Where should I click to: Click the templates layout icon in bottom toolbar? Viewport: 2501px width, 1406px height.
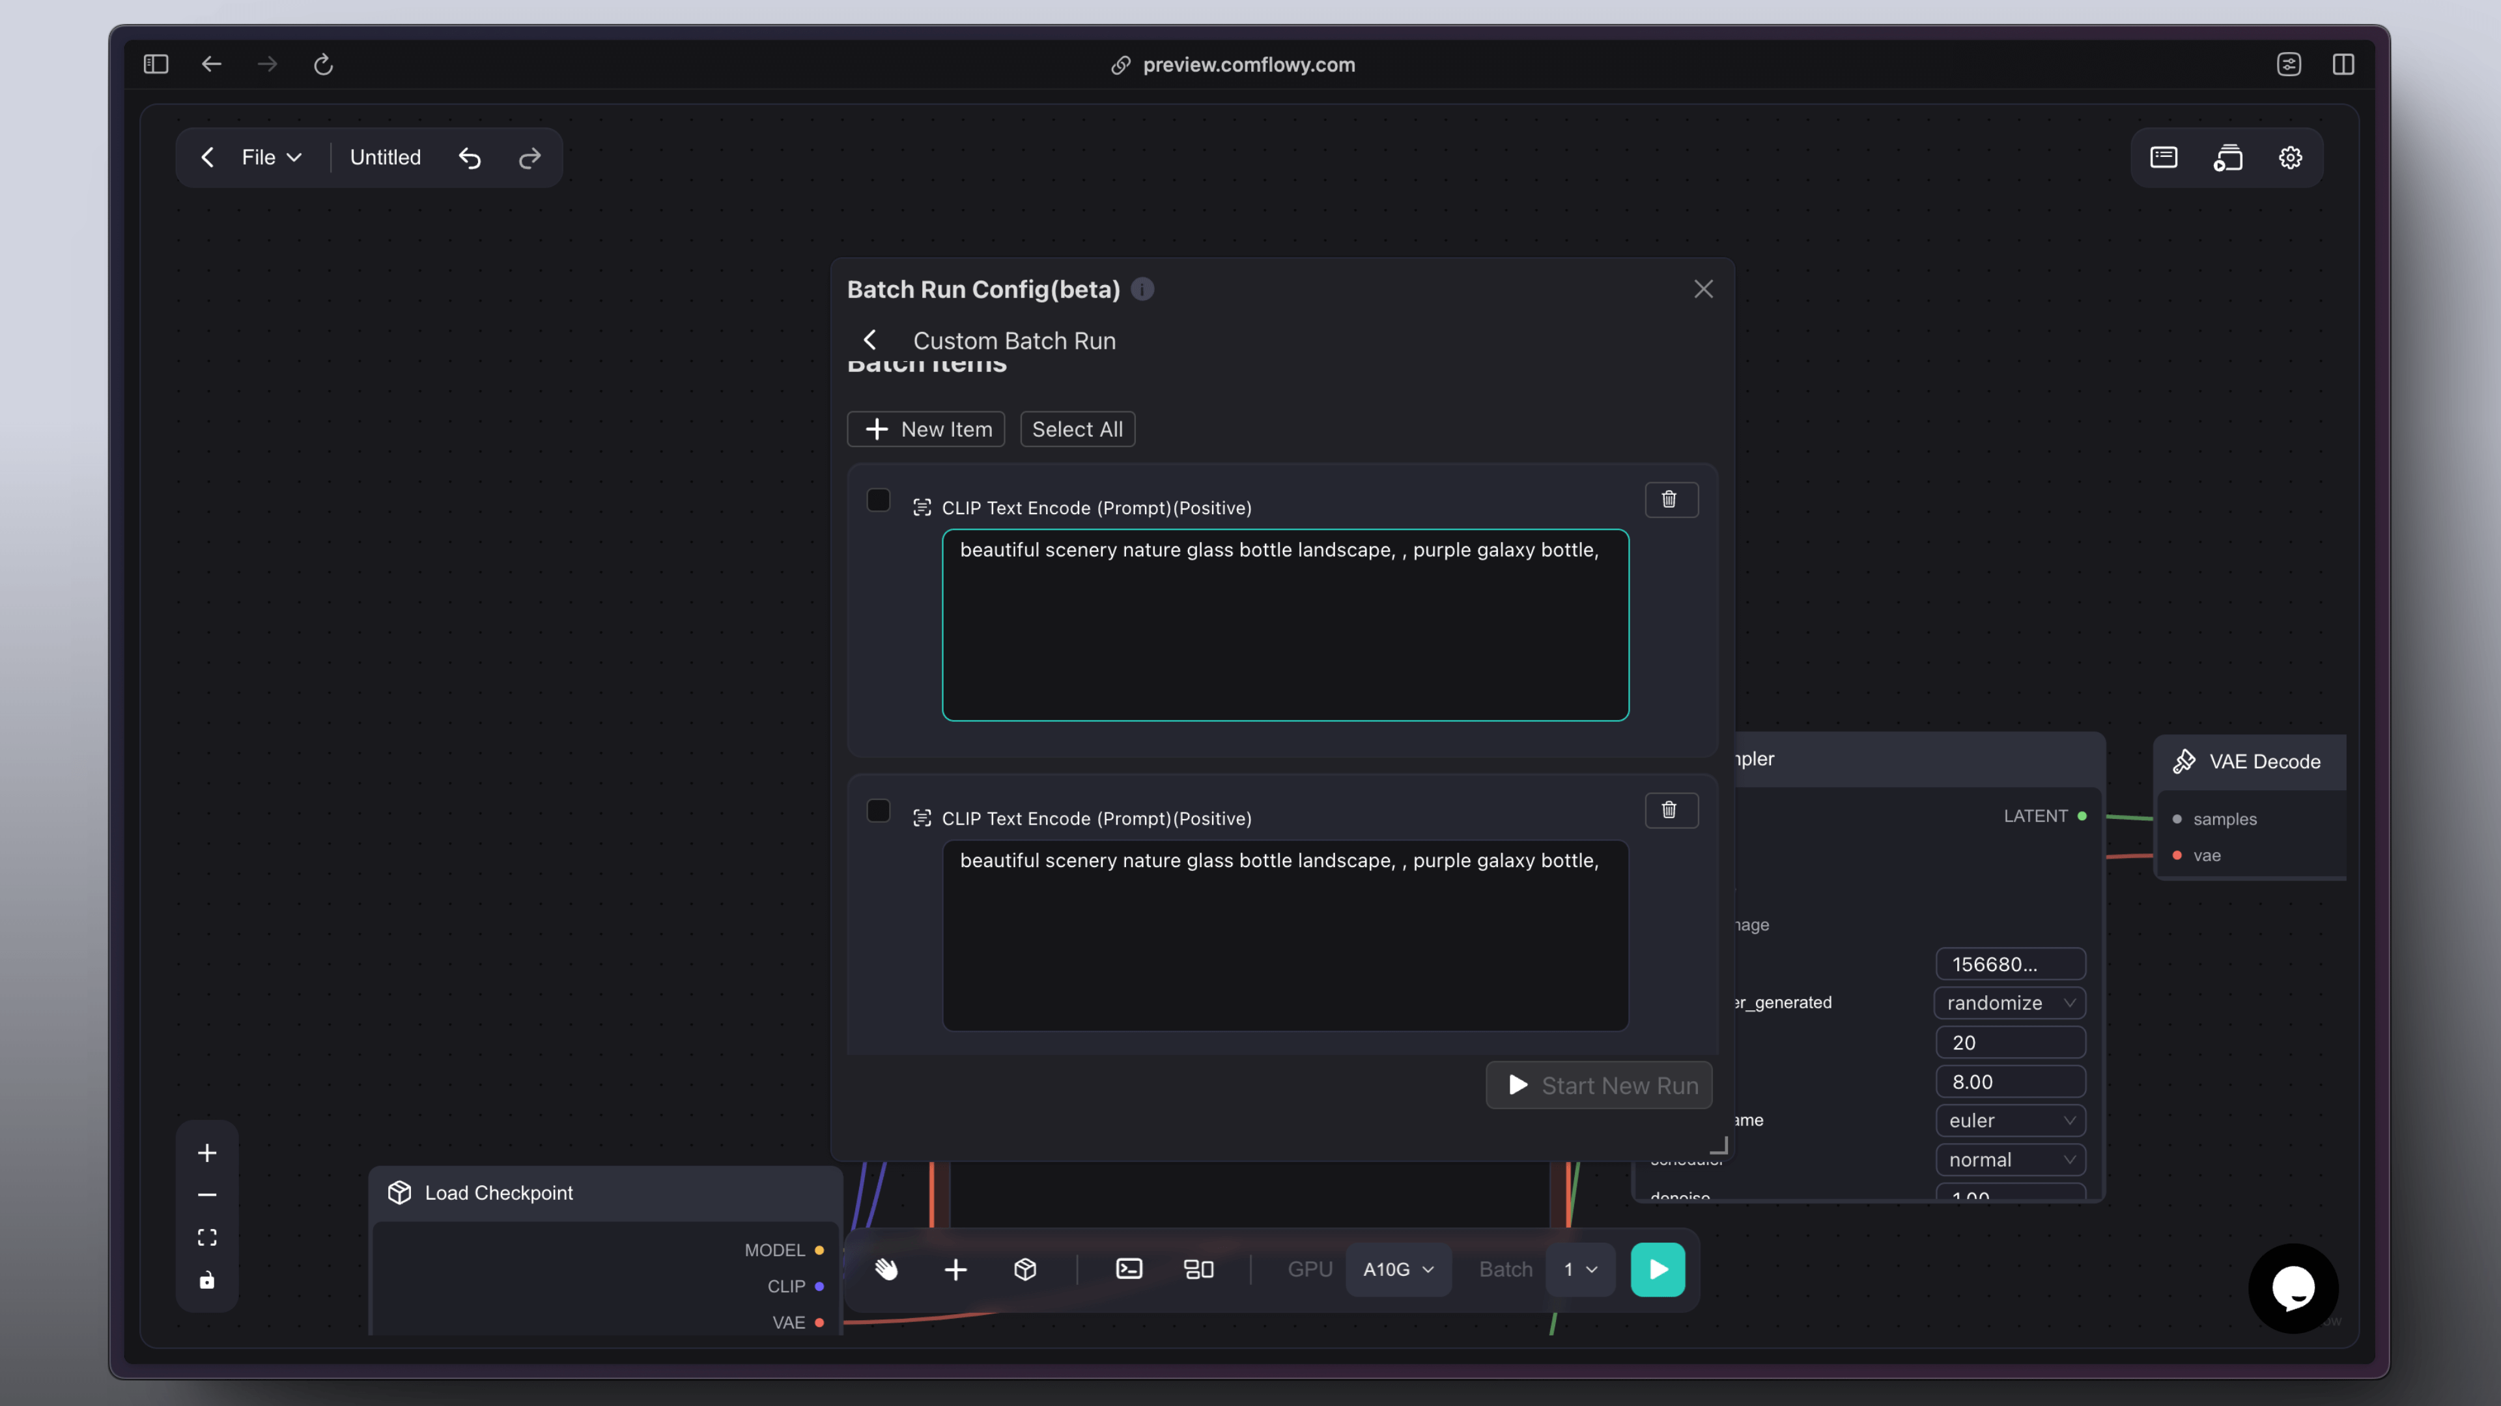pos(1199,1268)
